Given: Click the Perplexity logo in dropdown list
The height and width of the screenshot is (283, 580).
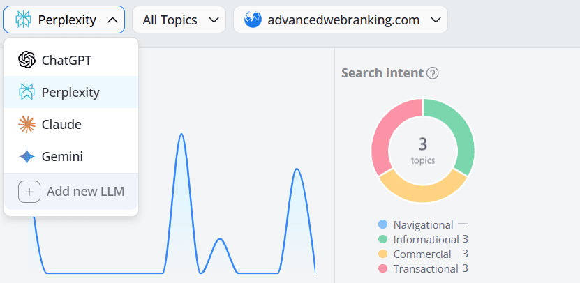Looking at the screenshot, I should tap(27, 92).
